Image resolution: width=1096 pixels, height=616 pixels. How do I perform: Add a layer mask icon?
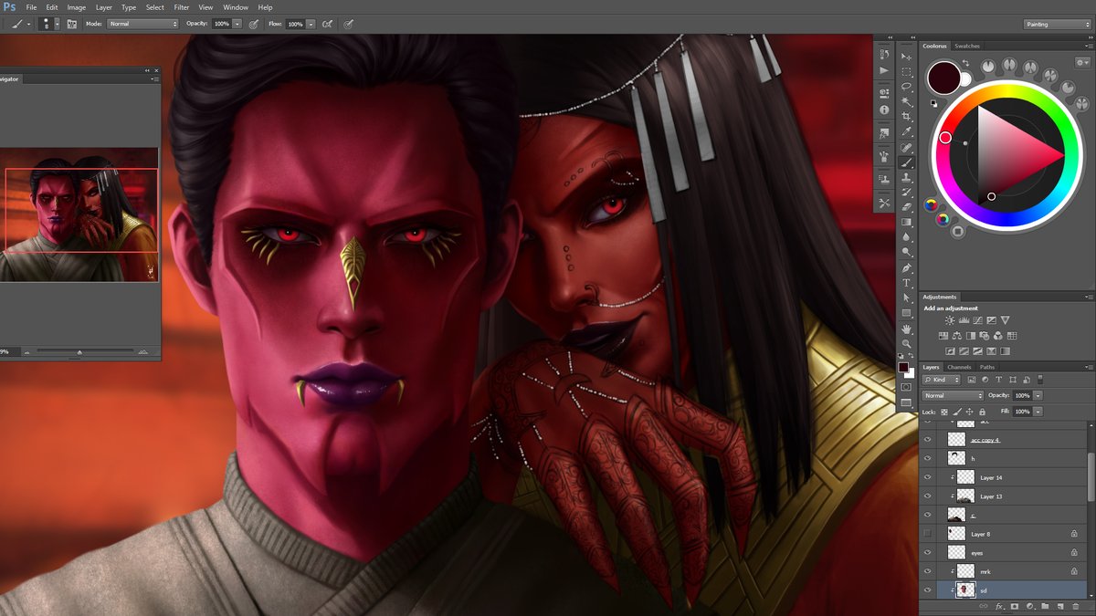[x=1015, y=606]
